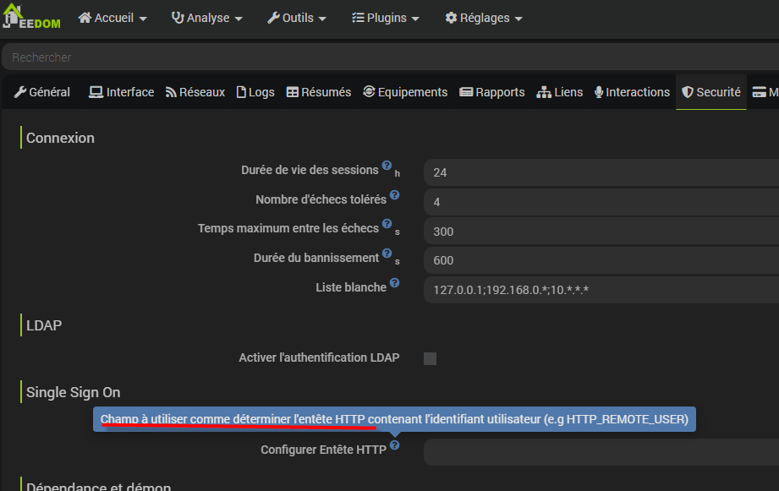Click the Plugins dropdown caret
The width and height of the screenshot is (779, 491).
pyautogui.click(x=415, y=19)
